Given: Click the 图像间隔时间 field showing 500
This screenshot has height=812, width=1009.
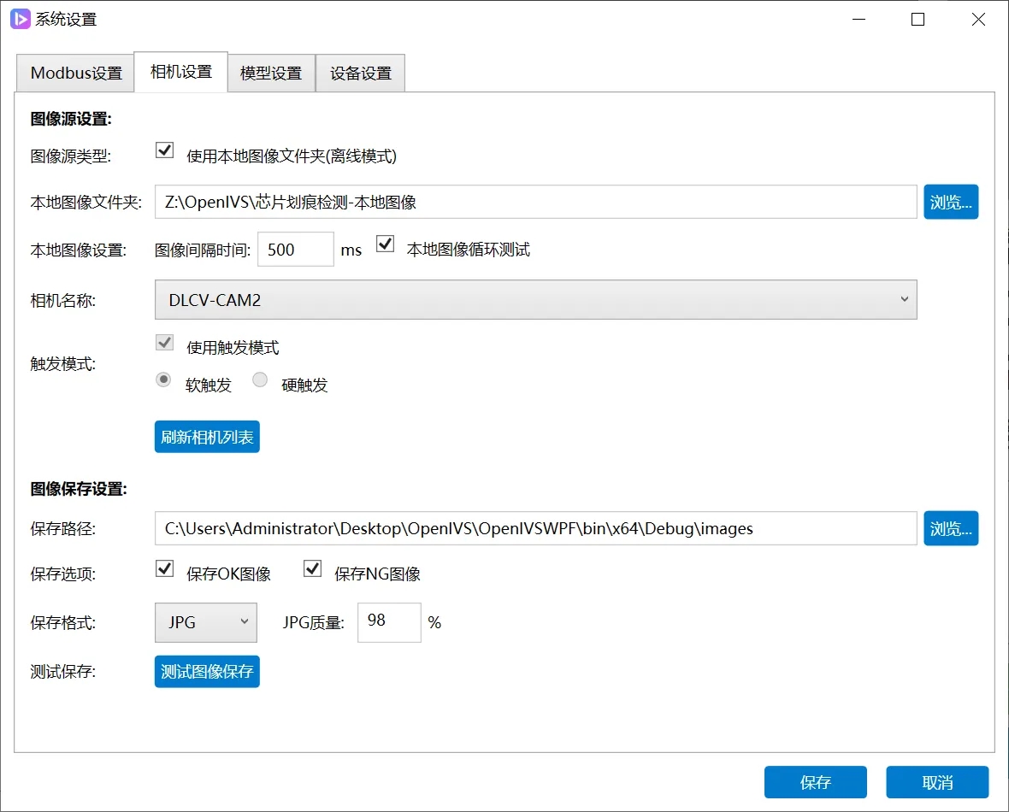Looking at the screenshot, I should (295, 249).
